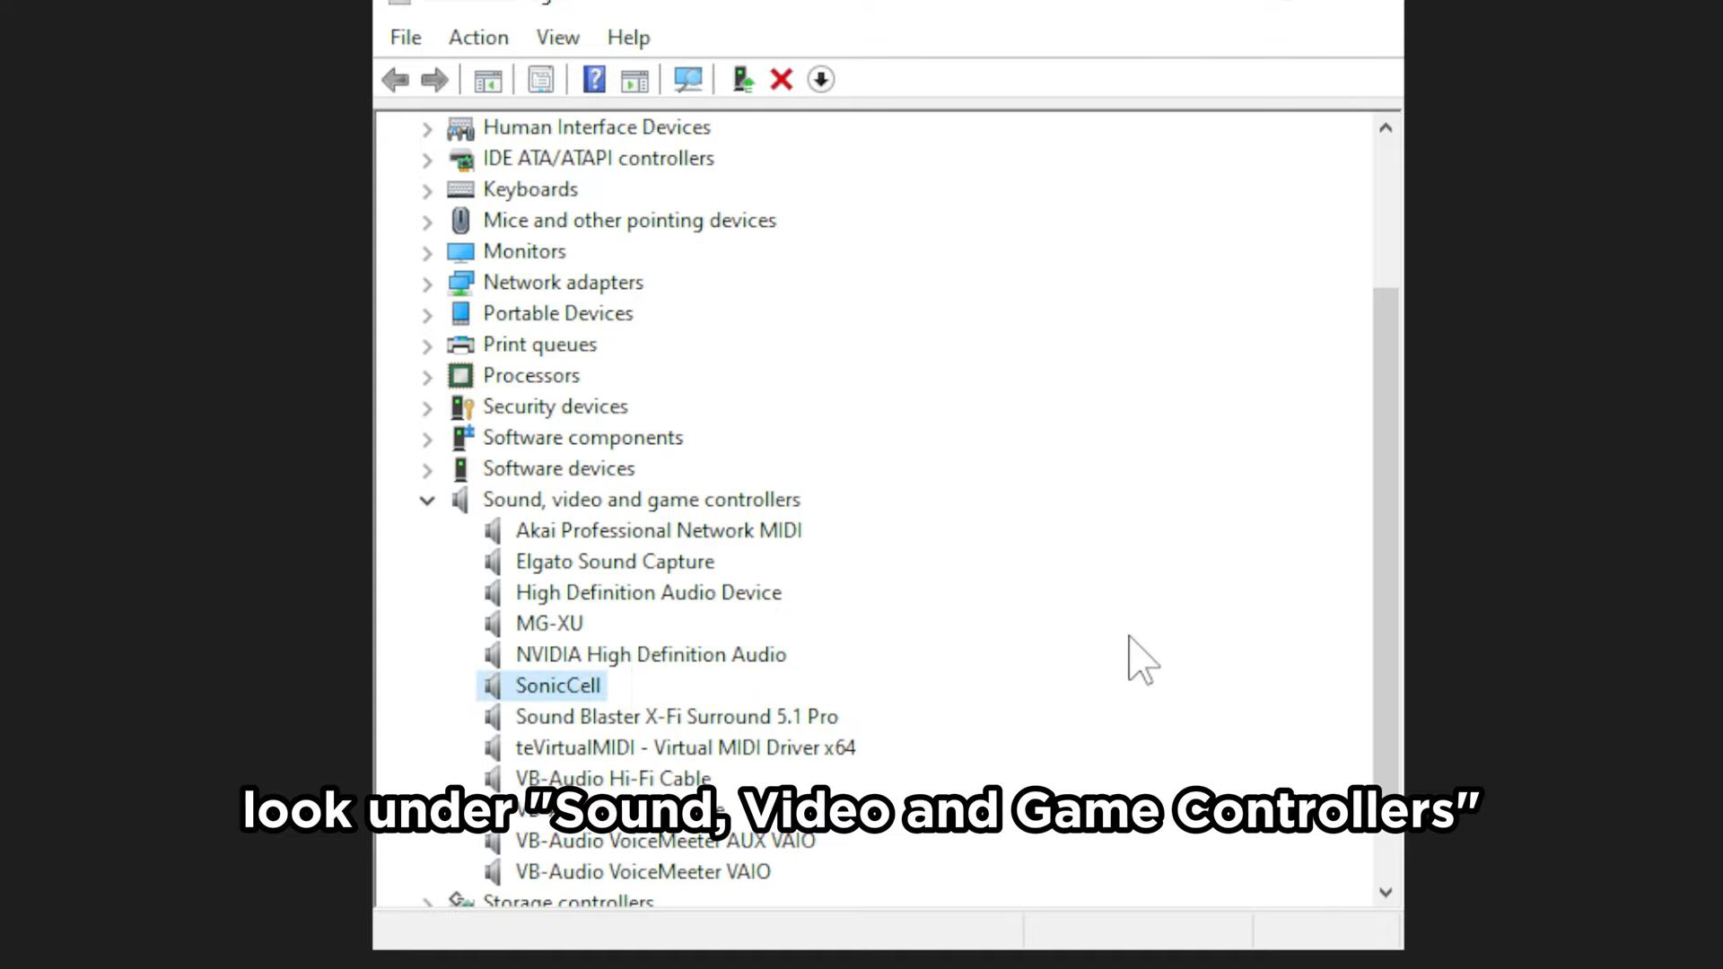
Task: Expand the Print queues node
Action: tap(427, 346)
